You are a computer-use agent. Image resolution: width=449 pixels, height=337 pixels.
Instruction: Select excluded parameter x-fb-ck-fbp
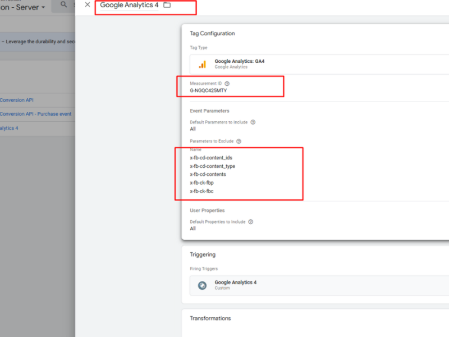[x=201, y=183]
